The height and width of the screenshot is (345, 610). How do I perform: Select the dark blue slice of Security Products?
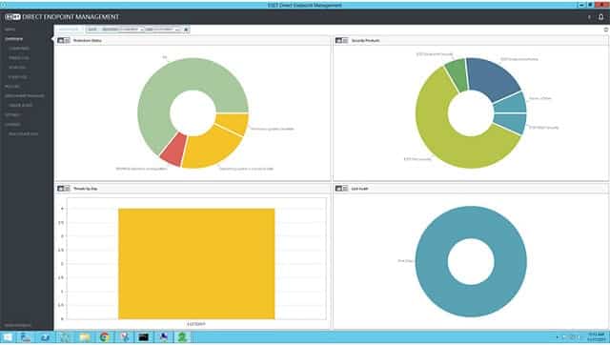pos(493,78)
